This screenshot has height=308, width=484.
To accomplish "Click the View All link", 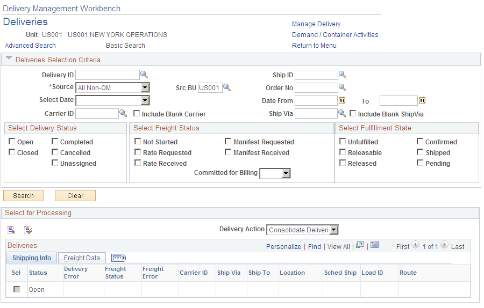I will point(339,247).
